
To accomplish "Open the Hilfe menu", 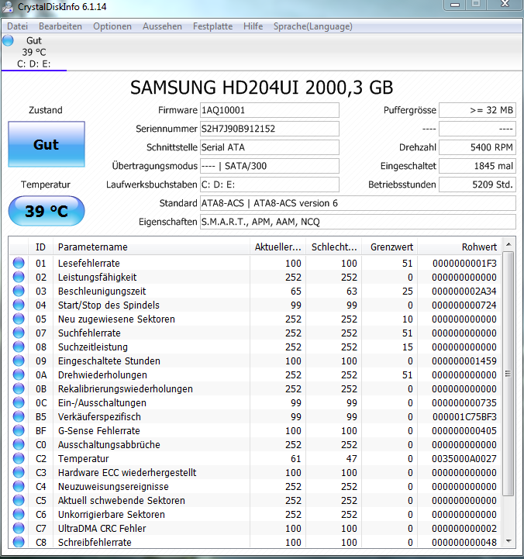I will pyautogui.click(x=253, y=26).
